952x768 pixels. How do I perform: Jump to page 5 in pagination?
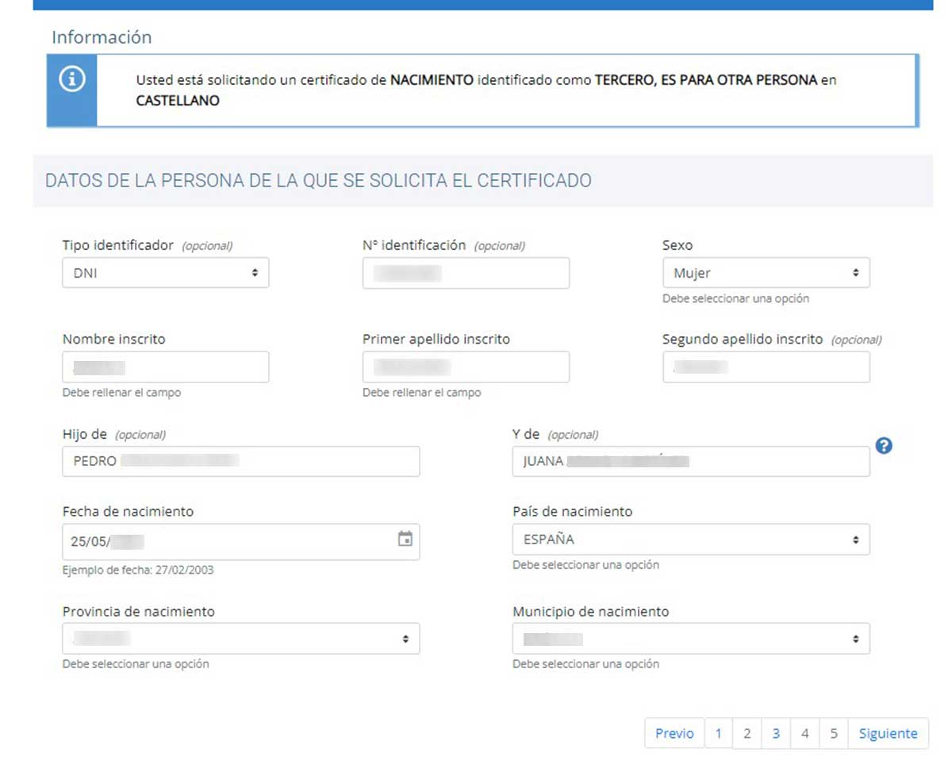tap(834, 734)
